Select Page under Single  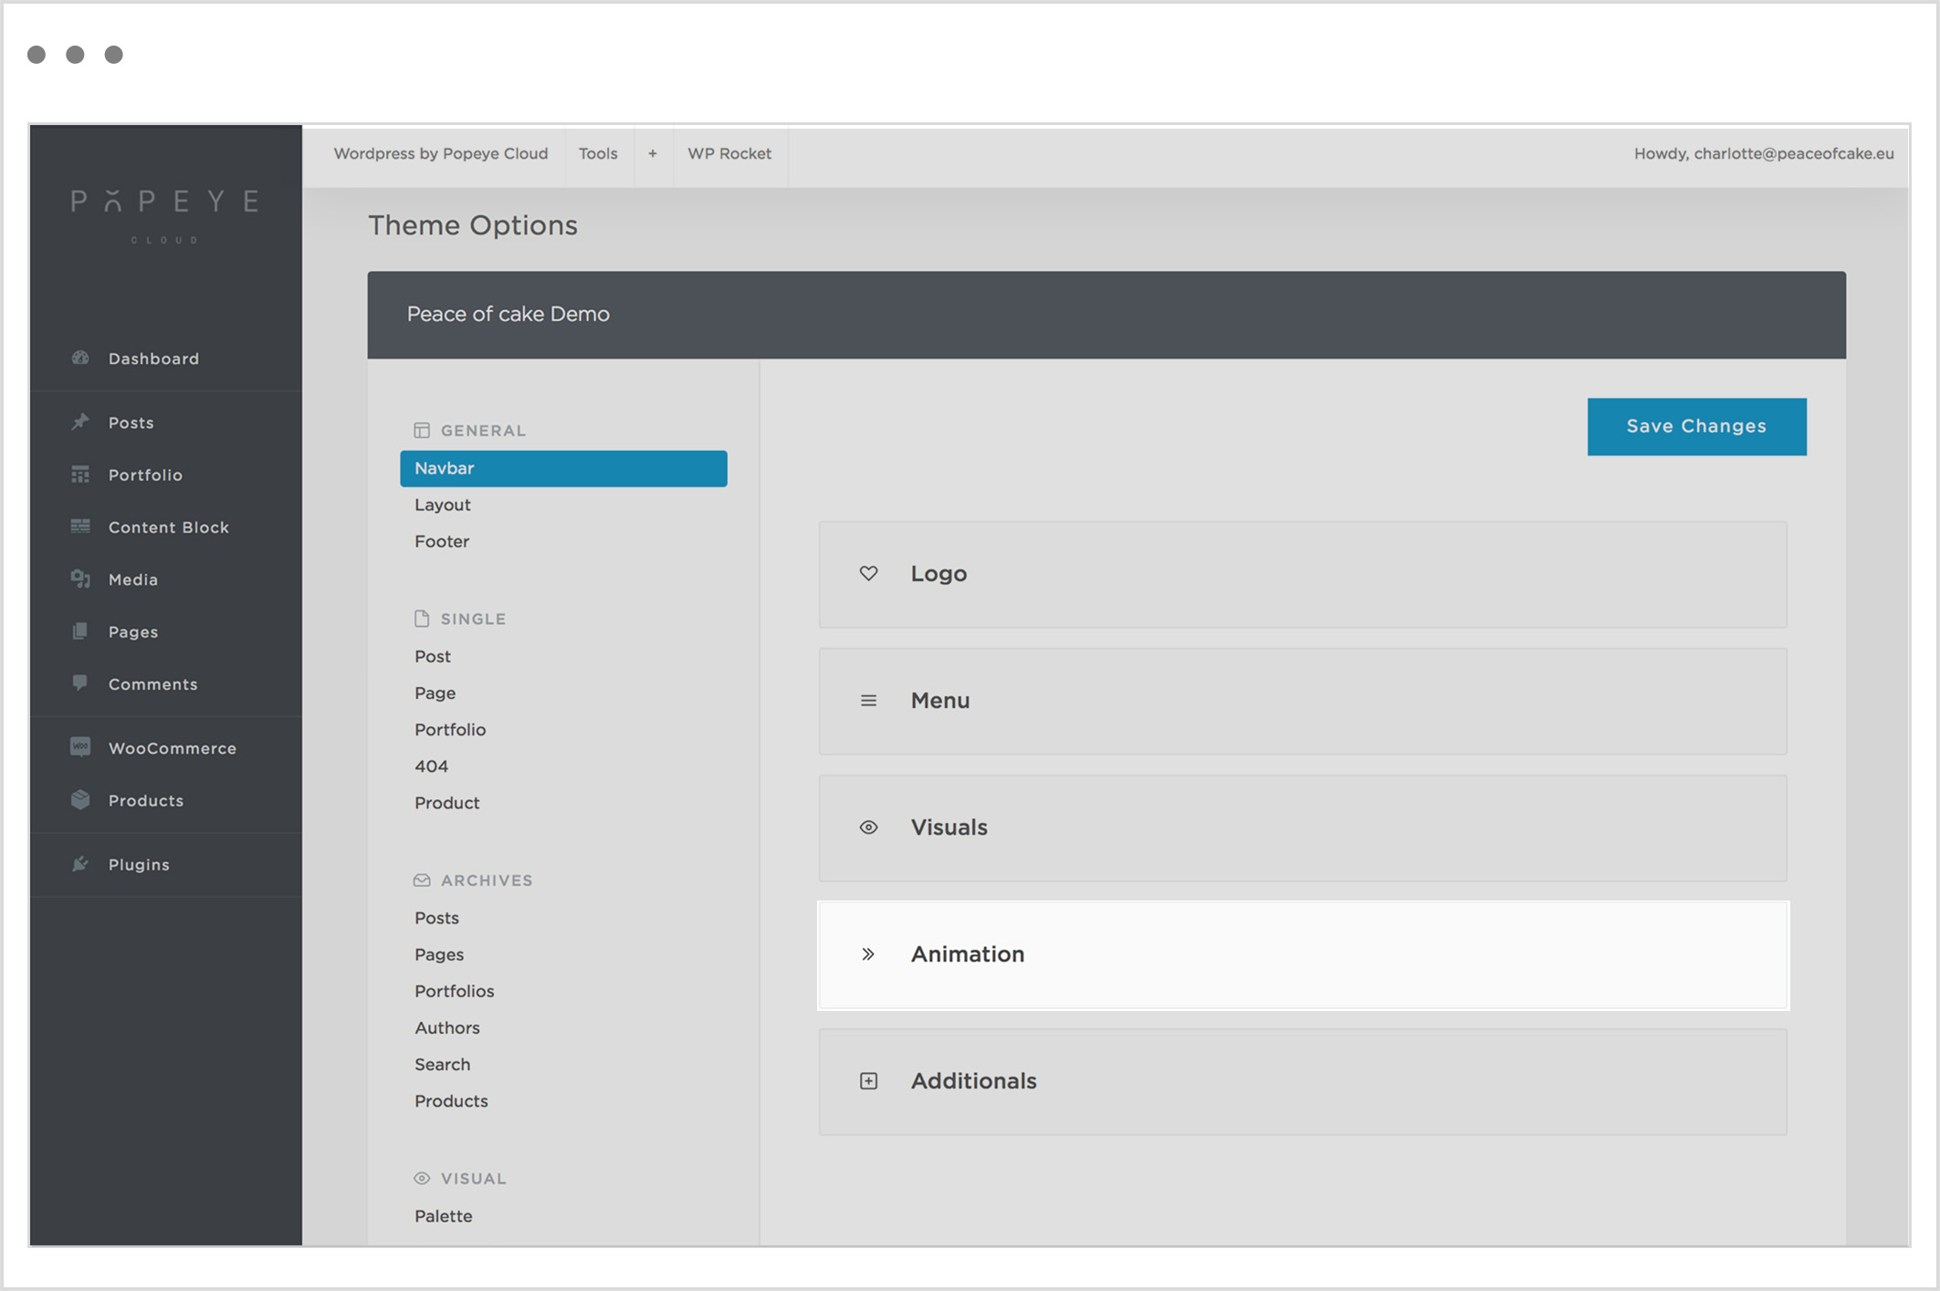(x=435, y=692)
